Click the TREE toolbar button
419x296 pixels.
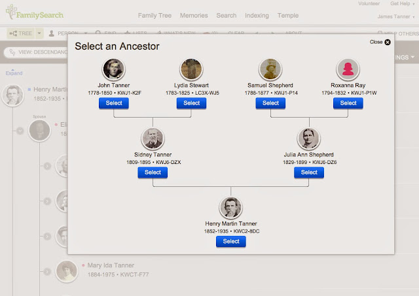[20, 33]
